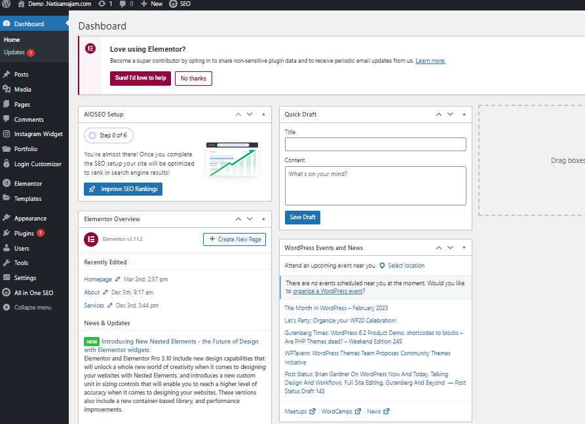Click the SEO growth chart thumbnail
The width and height of the screenshot is (585, 424).
[232, 159]
